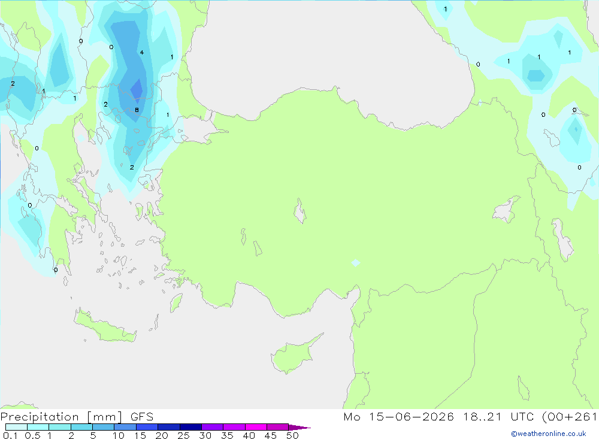This screenshot has width=599, height=439.
Task: Click the '40' legend scale number
Action: pyautogui.click(x=249, y=435)
